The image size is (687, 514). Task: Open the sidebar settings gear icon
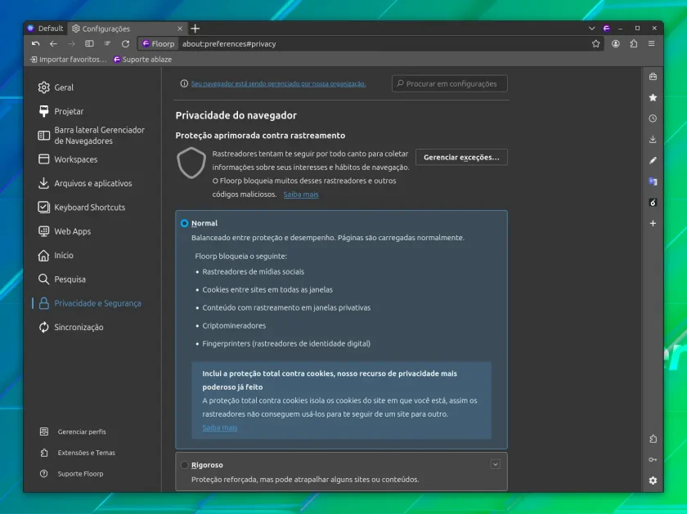coord(653,480)
